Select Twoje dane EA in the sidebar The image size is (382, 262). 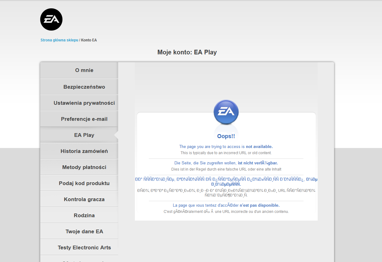coord(84,231)
